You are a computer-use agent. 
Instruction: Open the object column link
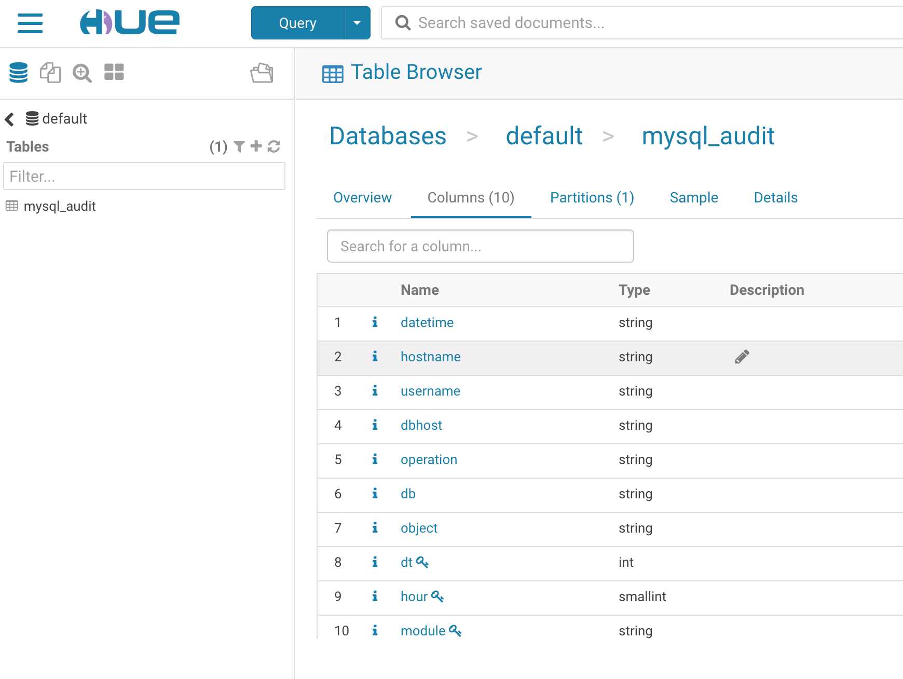[419, 528]
